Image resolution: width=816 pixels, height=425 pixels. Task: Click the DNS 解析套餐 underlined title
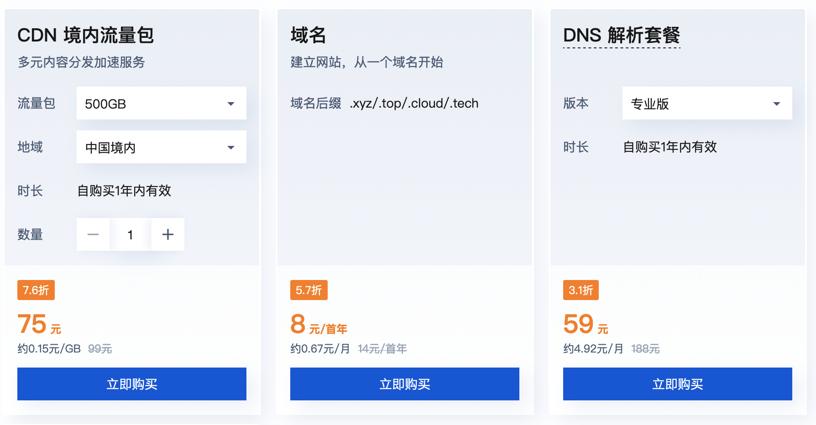622,34
